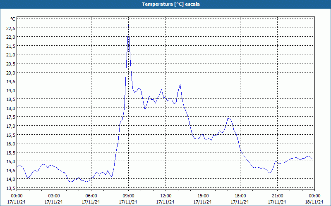Click the 12:00 time axis label
Screen dimensions: 331x206
166,196
